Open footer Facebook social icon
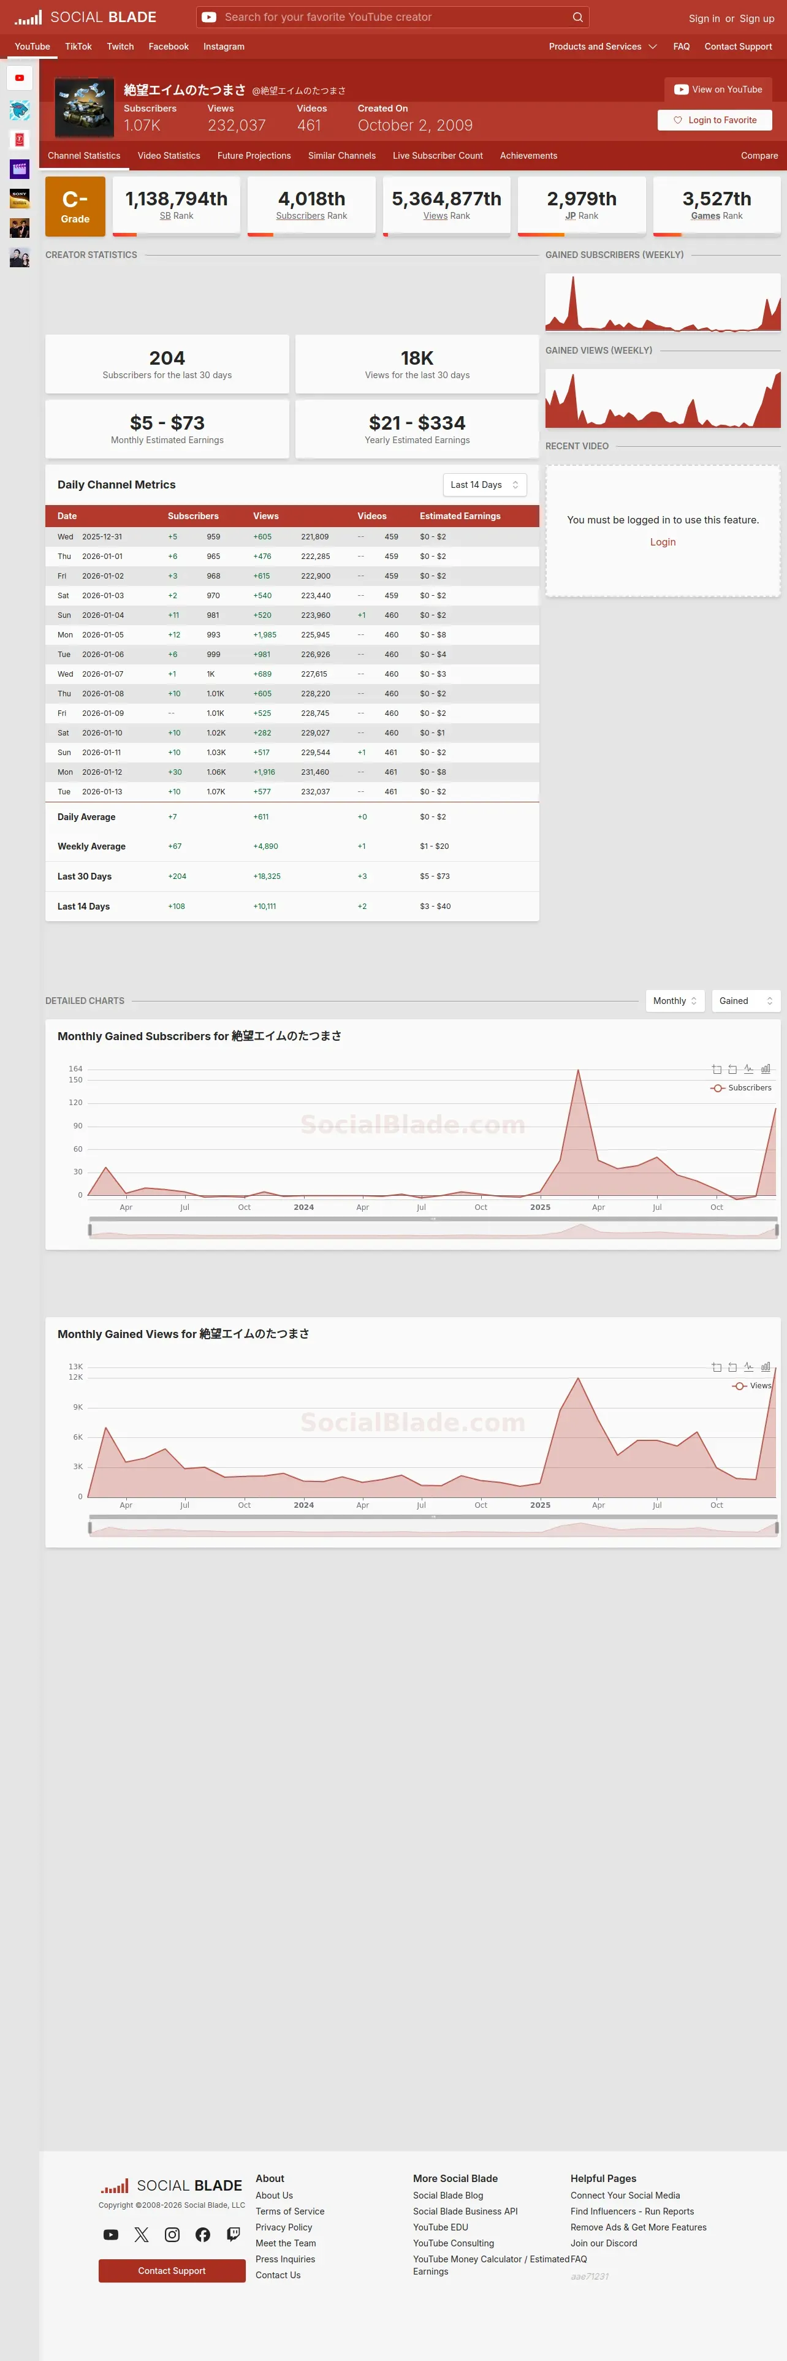 pyautogui.click(x=202, y=2235)
